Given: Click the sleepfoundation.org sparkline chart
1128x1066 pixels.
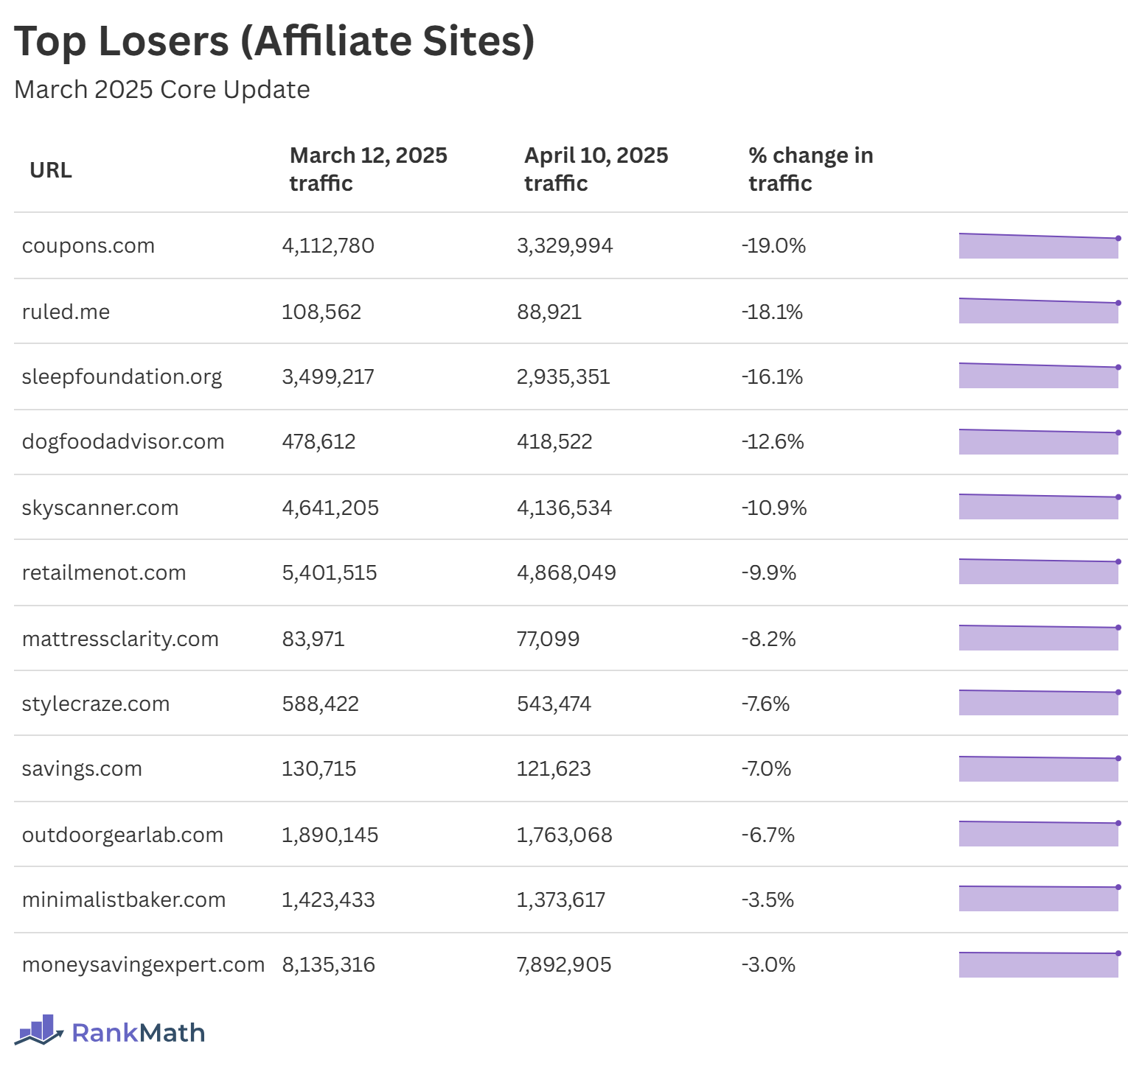Looking at the screenshot, I should pos(1040,376).
